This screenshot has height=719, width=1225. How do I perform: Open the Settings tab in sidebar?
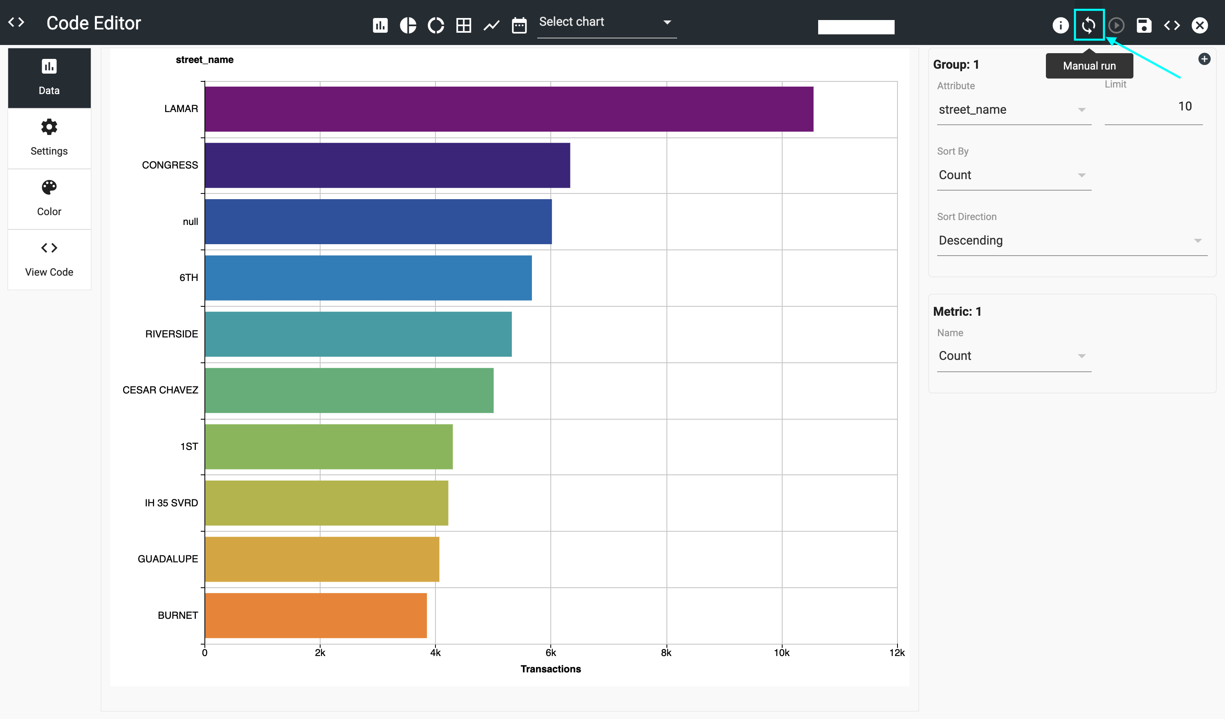pyautogui.click(x=49, y=139)
